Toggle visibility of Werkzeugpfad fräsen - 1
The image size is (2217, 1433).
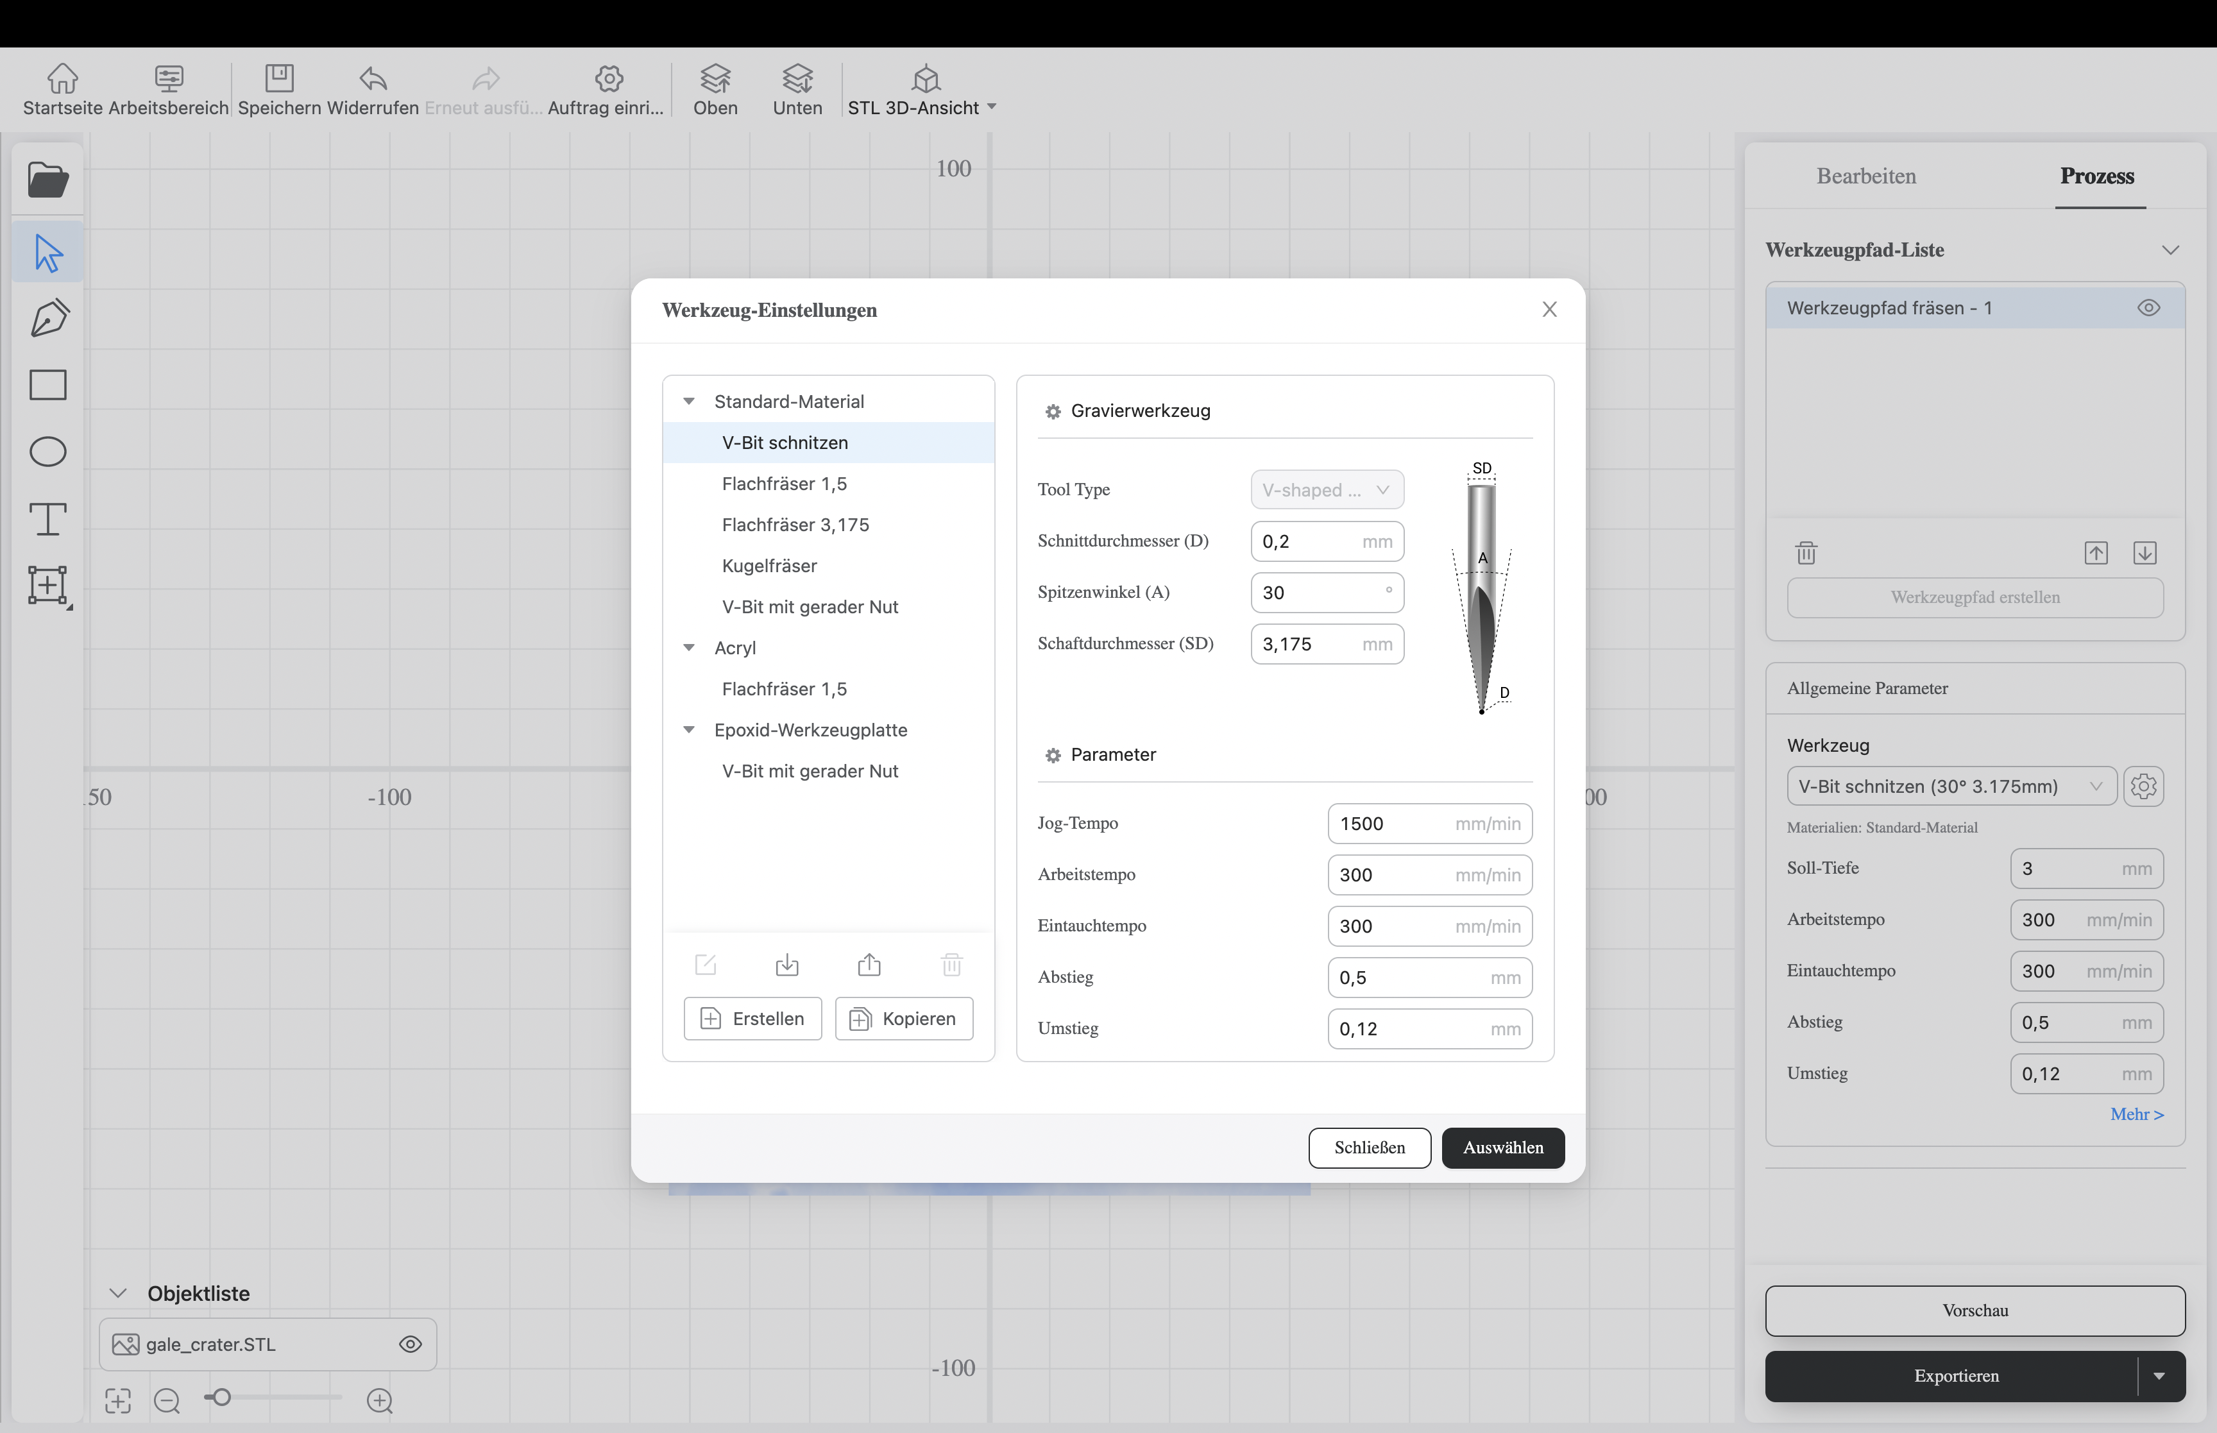pos(2148,308)
